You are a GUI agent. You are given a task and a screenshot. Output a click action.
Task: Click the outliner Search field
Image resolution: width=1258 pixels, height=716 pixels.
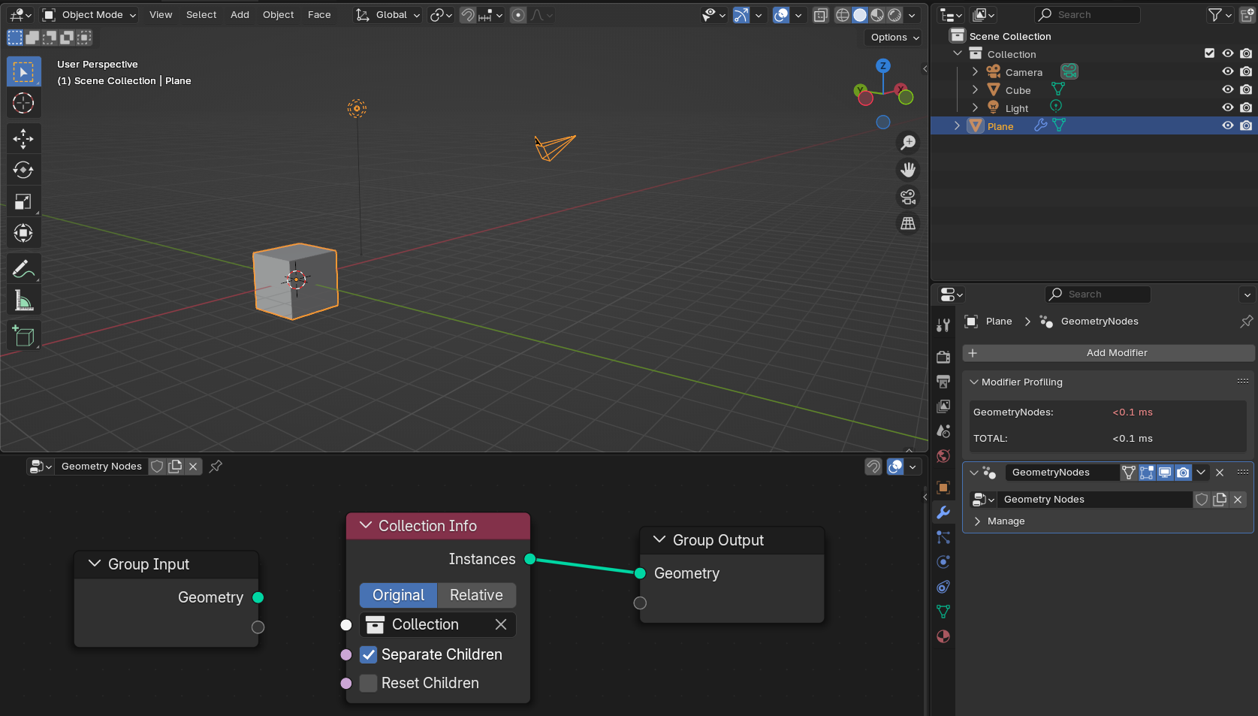[1087, 15]
